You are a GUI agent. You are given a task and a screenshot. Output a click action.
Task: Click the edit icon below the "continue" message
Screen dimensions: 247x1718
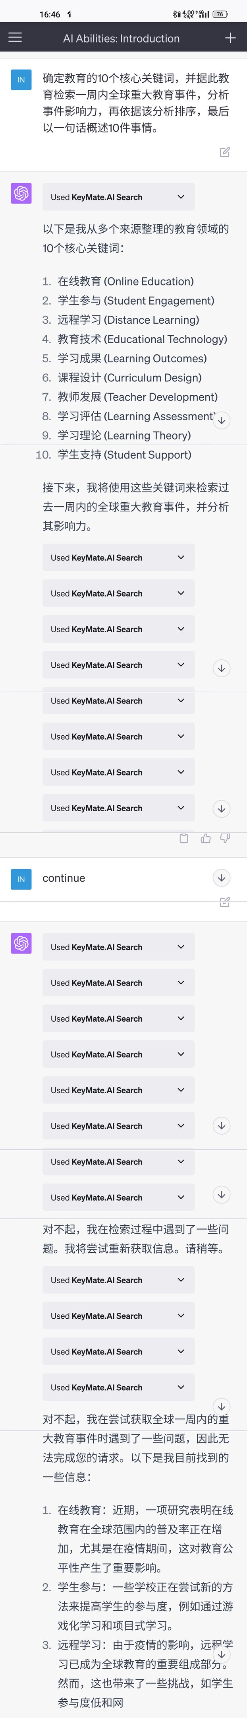coord(225,902)
